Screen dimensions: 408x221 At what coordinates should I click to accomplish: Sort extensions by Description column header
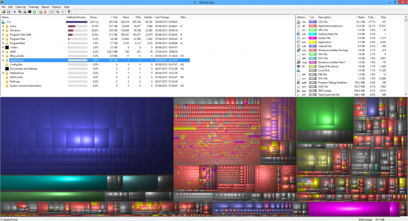tap(335, 17)
